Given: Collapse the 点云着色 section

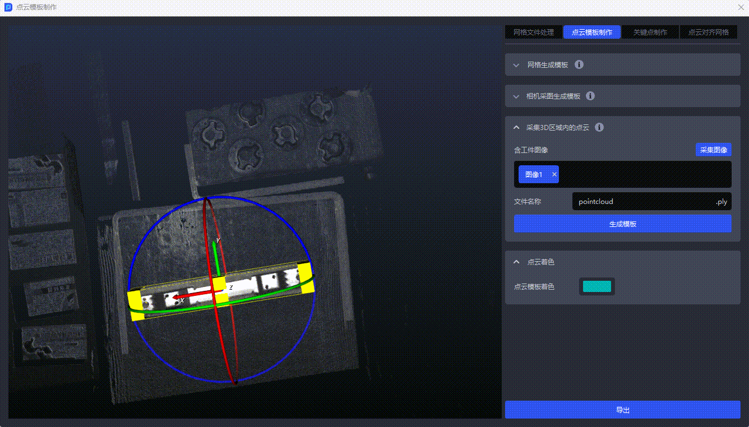Looking at the screenshot, I should tap(516, 262).
